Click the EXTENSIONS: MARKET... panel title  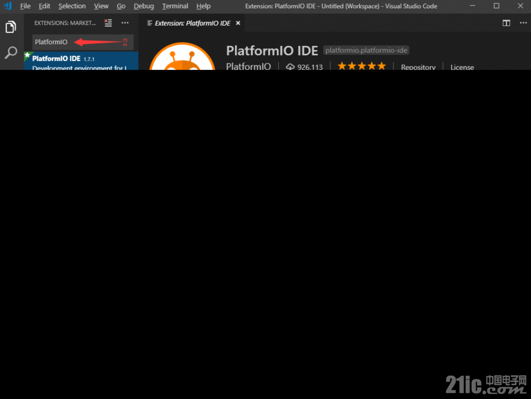pos(65,23)
